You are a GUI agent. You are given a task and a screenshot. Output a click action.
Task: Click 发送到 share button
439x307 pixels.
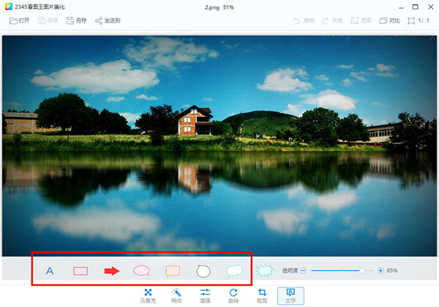tap(108, 20)
